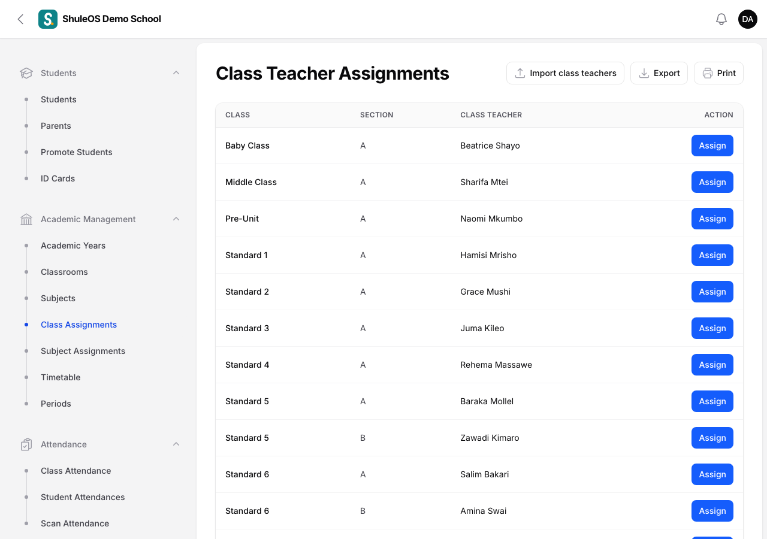Open notifications bell
Screen dimensions: 767x539
click(x=721, y=19)
